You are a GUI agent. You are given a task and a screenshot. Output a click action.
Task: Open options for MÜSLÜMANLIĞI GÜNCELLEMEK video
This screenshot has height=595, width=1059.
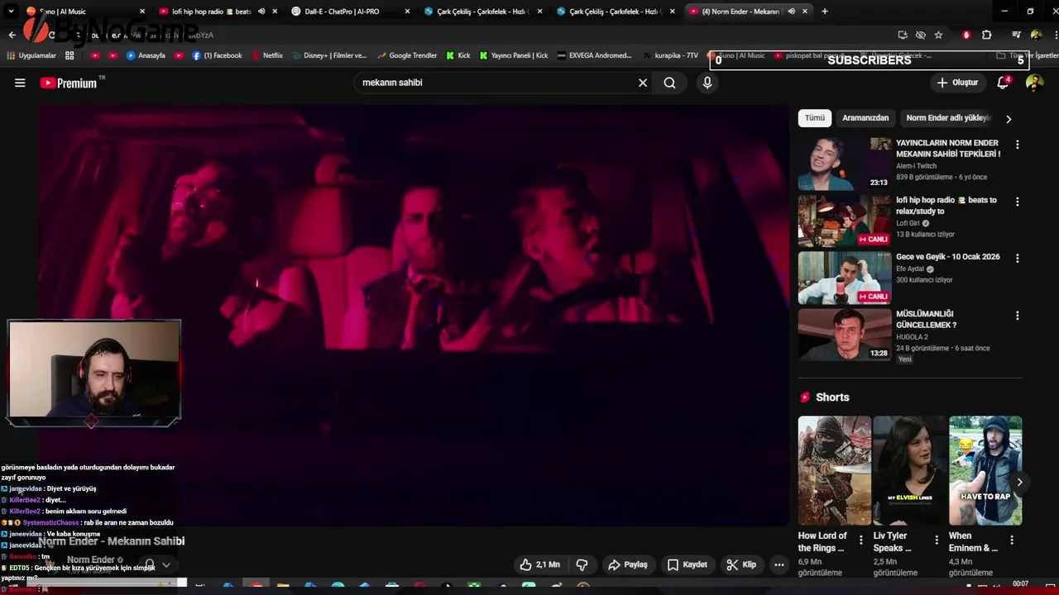1017,316
